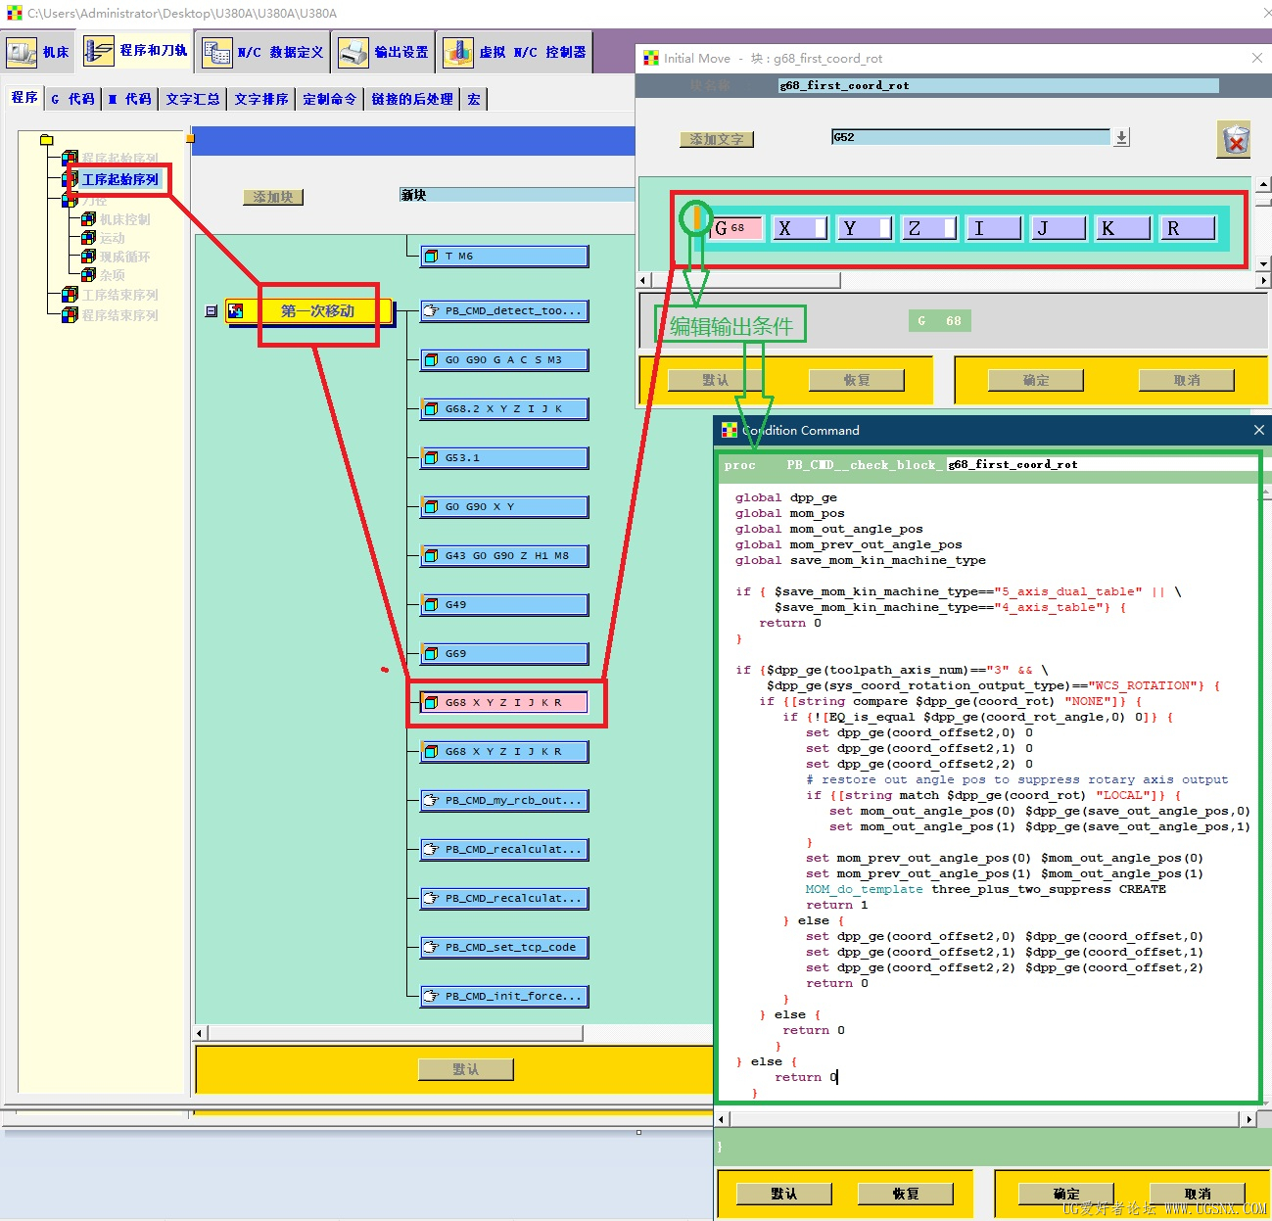Screen dimensions: 1272x1221
Task: Select the 工序起始序列 tree node
Action: click(x=119, y=179)
